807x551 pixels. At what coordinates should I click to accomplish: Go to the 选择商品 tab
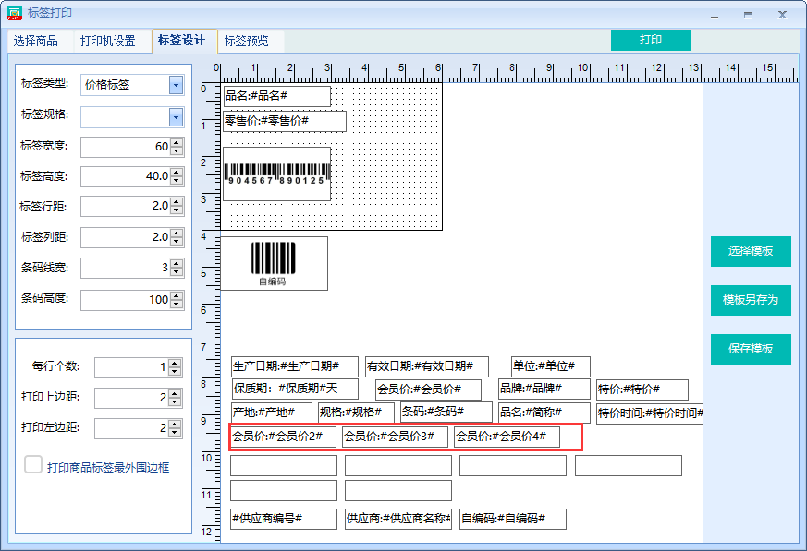coord(36,41)
